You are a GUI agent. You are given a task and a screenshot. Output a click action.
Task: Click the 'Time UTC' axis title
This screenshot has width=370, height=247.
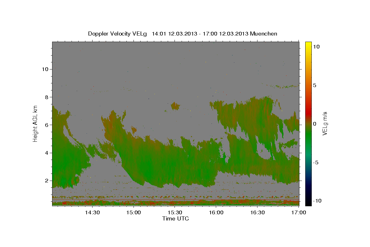[175, 219]
